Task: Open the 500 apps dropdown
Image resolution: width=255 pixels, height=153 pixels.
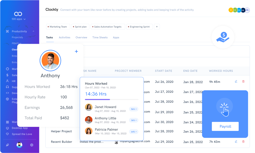Action: click(19, 19)
